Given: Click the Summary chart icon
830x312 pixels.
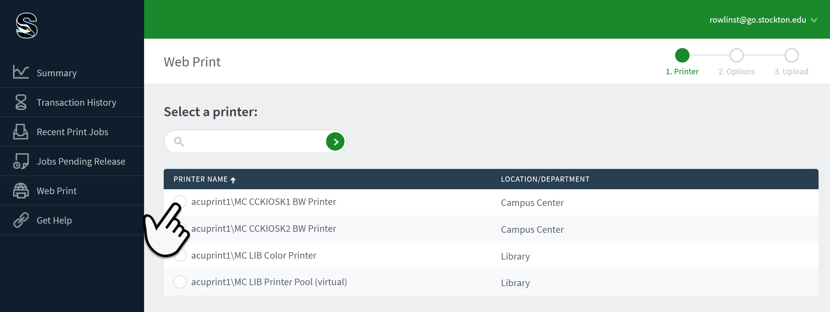Looking at the screenshot, I should [21, 72].
